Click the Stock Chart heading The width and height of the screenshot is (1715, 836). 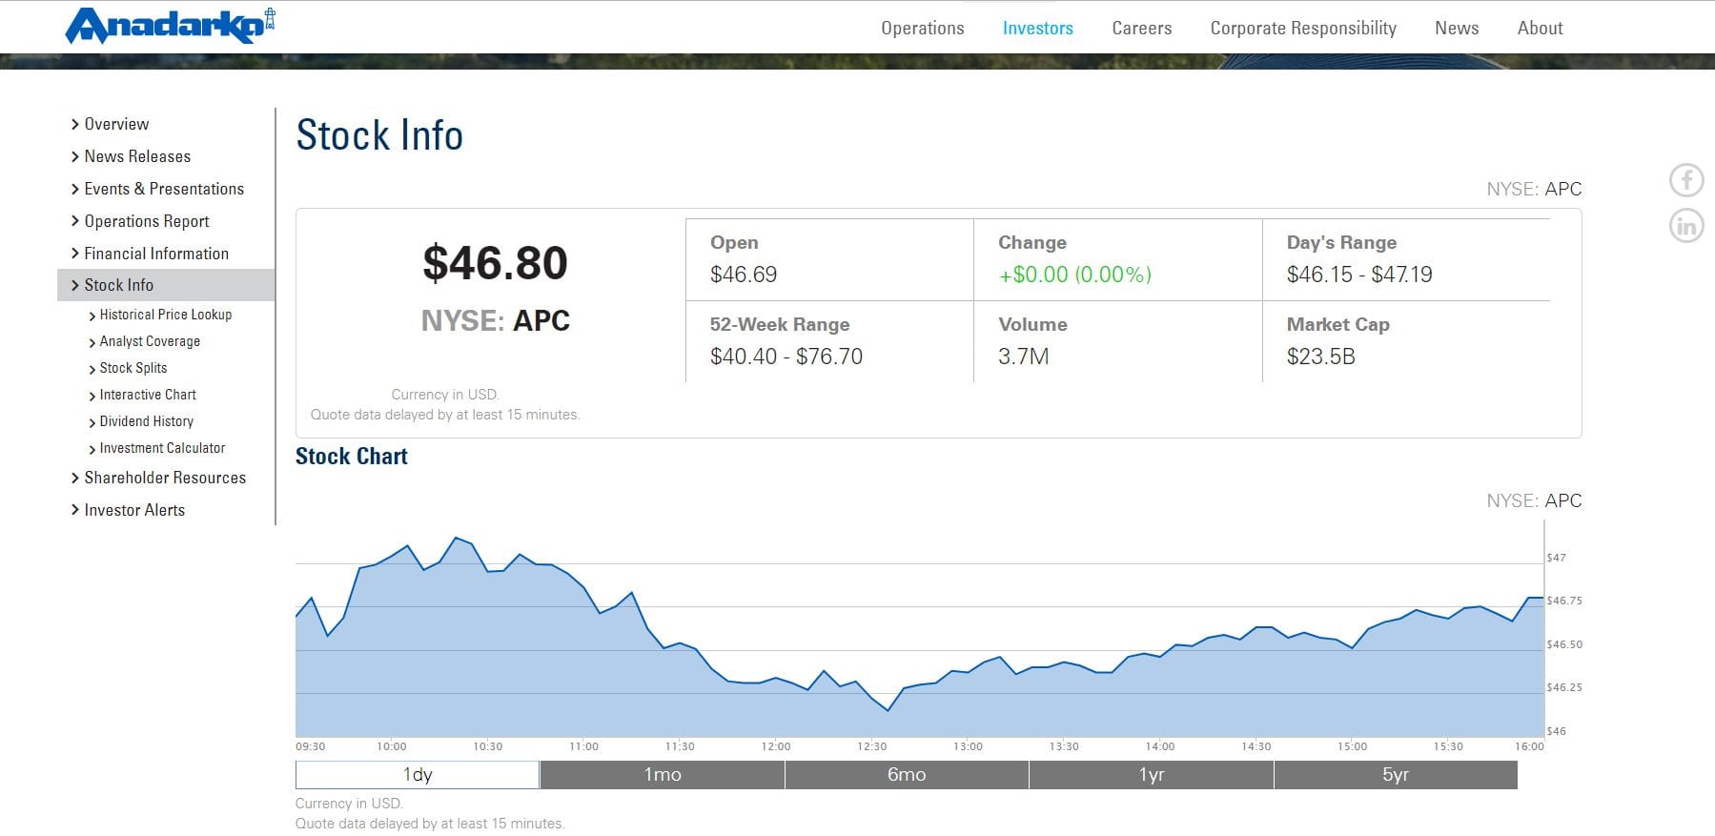tap(351, 457)
